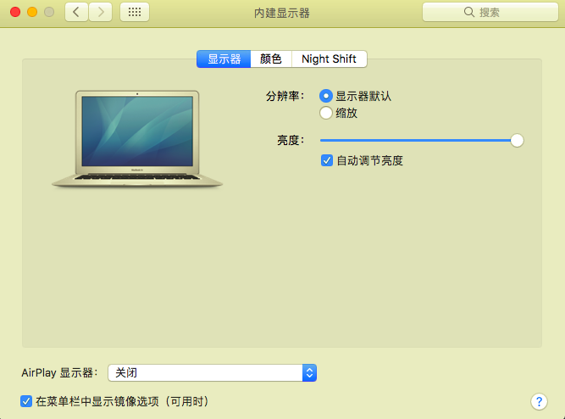
Task: Open the Night Shift tab
Action: (329, 59)
